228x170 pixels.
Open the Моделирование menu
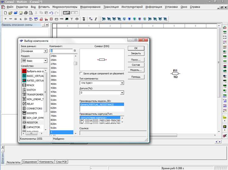pyautogui.click(x=90, y=7)
